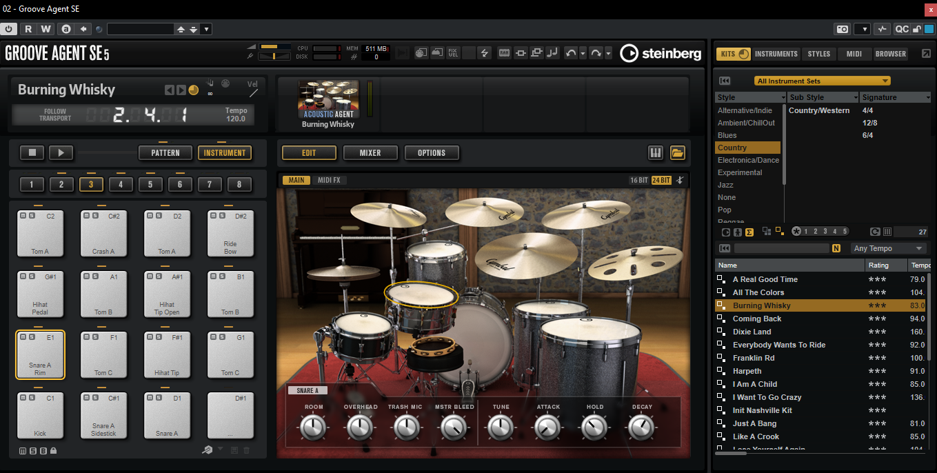Adjust the ROOM knob

coord(314,428)
